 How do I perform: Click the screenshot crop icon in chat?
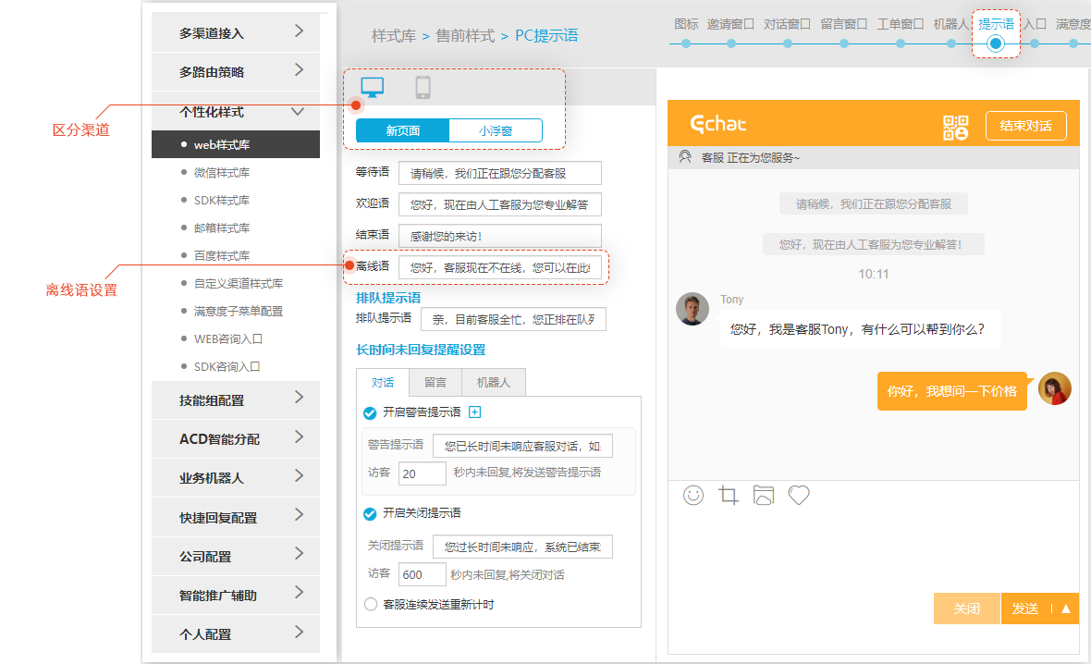click(729, 496)
